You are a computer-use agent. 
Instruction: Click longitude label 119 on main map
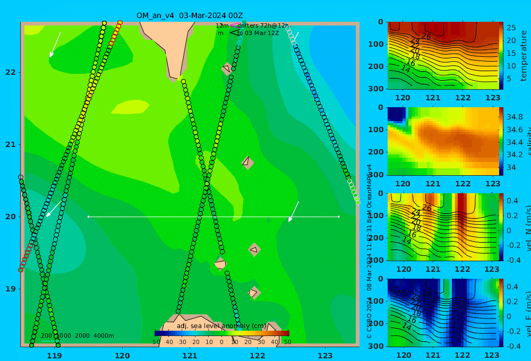tap(54, 356)
